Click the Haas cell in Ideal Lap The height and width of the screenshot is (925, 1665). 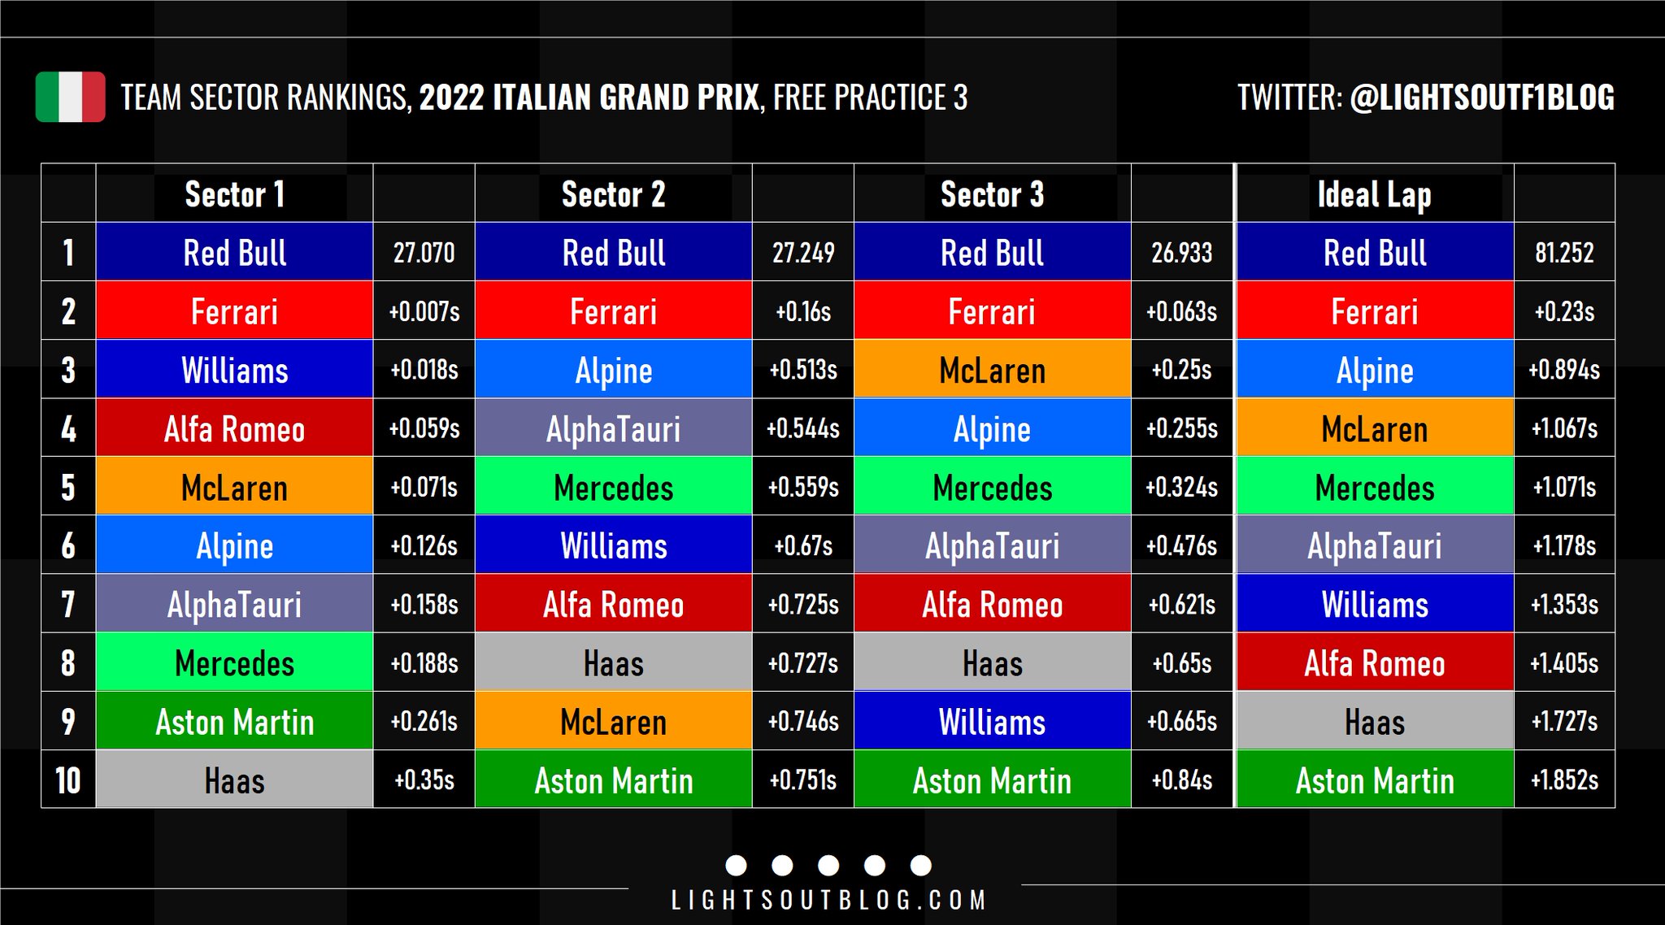(x=1374, y=721)
